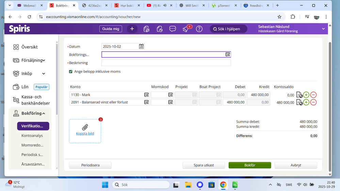340x191 pixels.
Task: Click the Koppla bild link
Action: click(x=85, y=134)
